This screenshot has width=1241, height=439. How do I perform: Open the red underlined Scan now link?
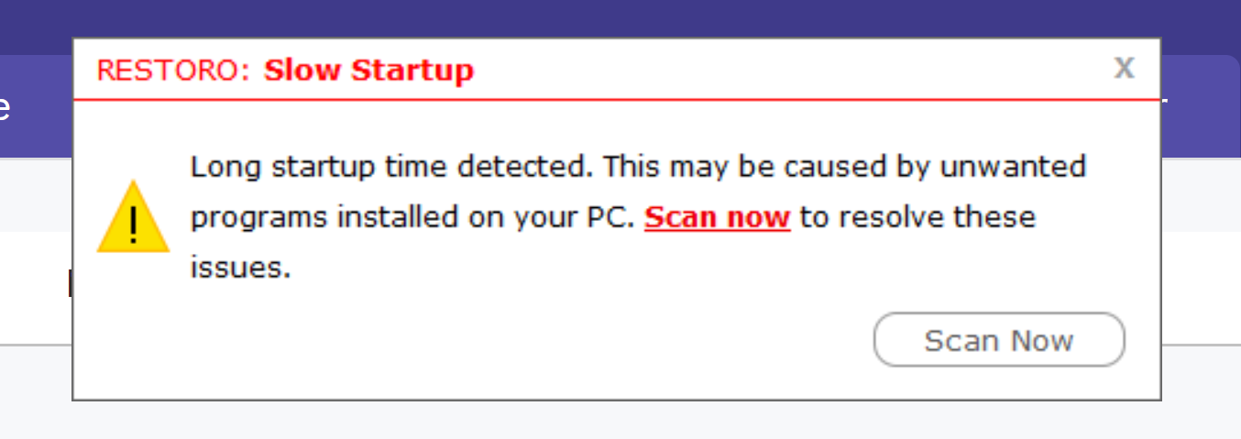tap(717, 217)
